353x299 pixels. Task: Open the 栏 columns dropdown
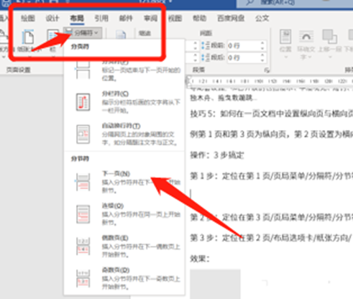pos(52,41)
